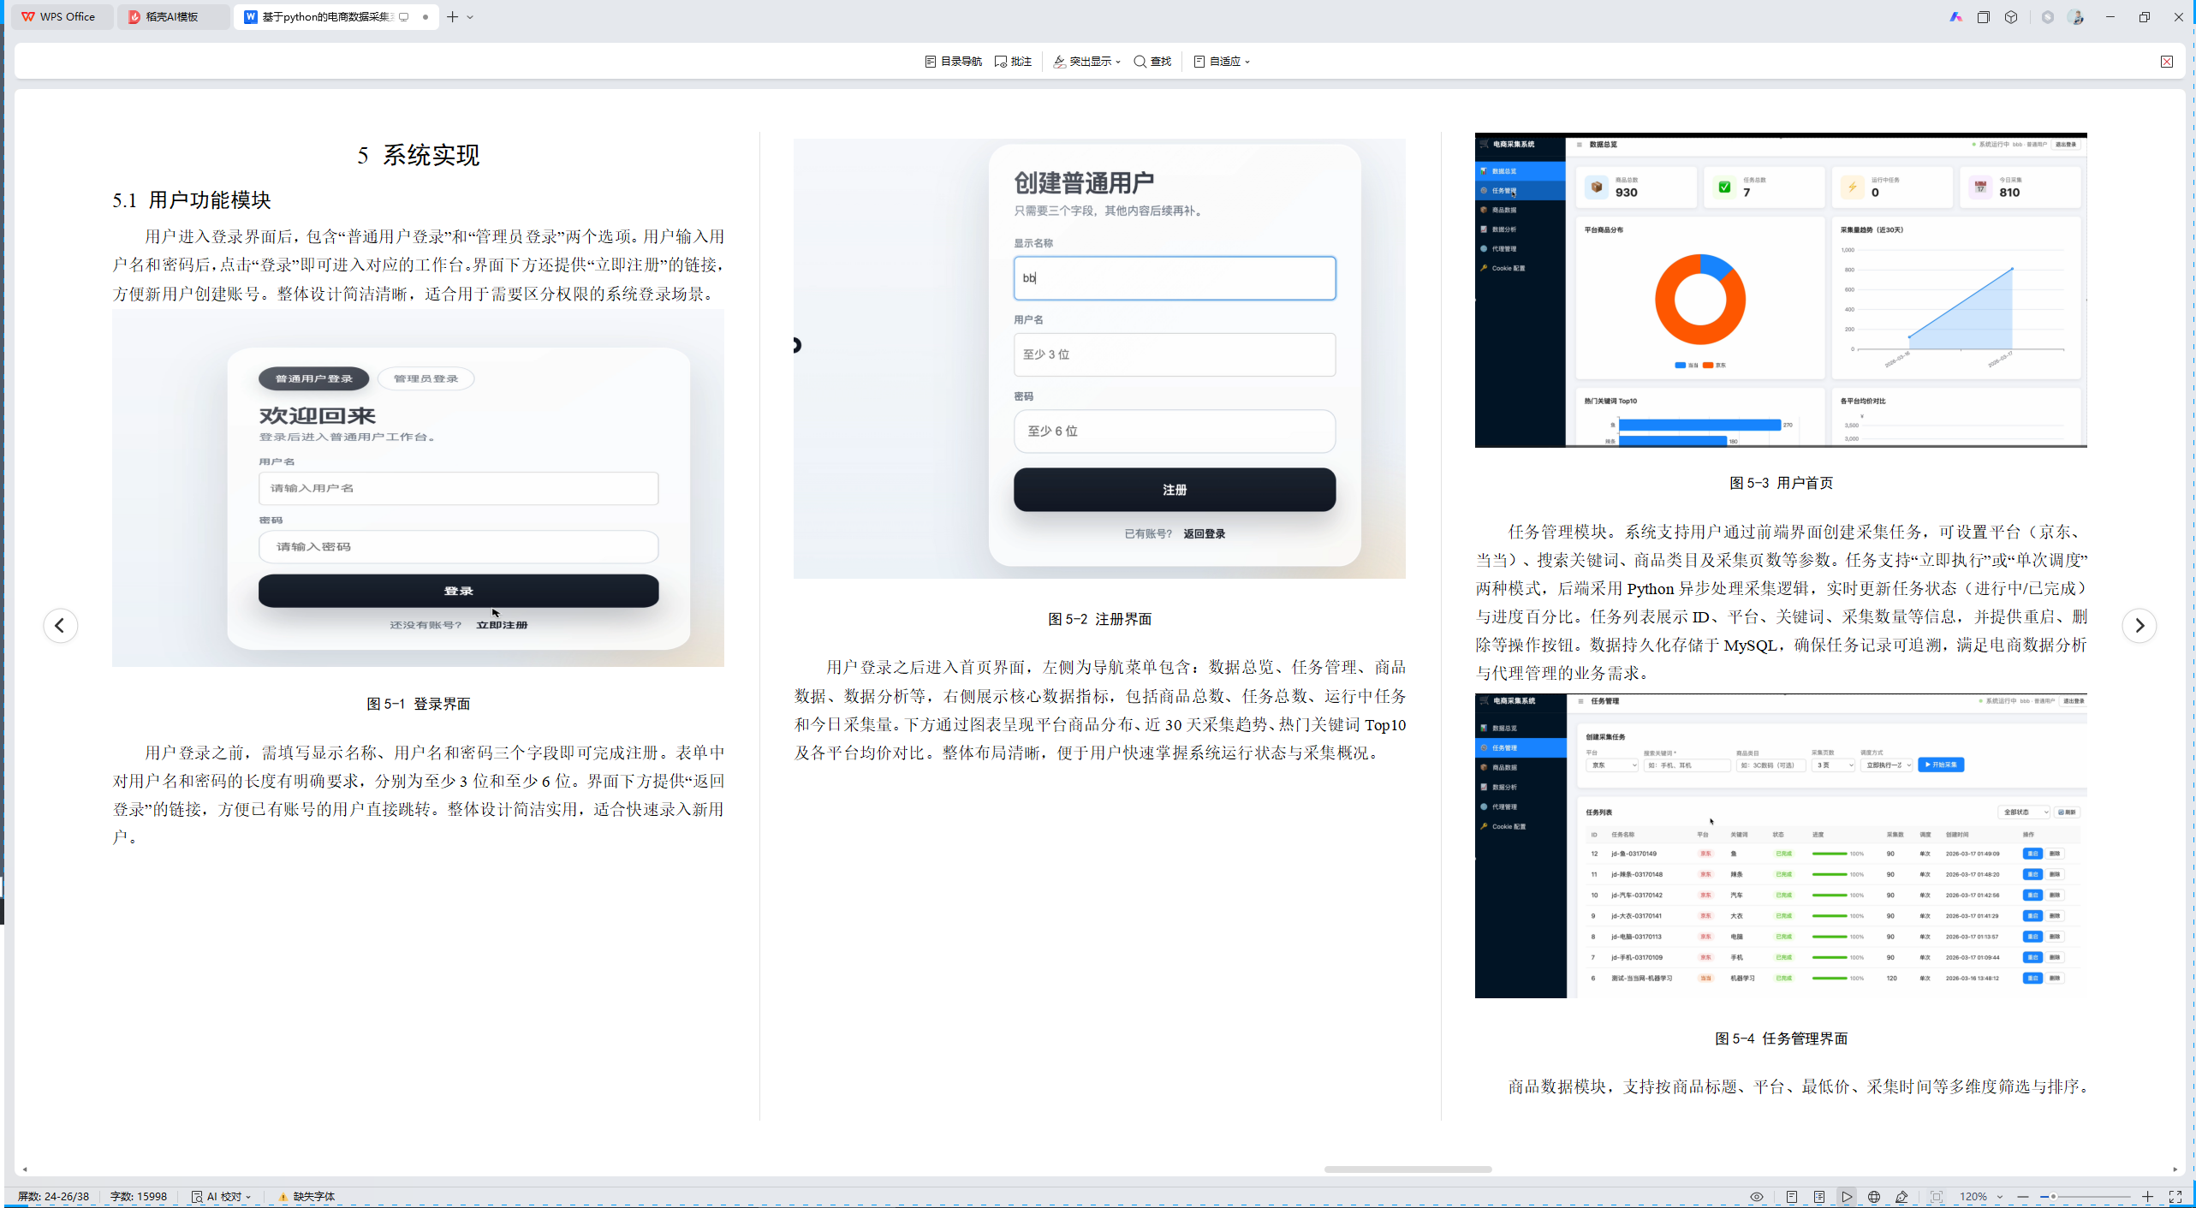The image size is (2196, 1208).
Task: Click the zoom slider handle
Action: point(2053,1196)
